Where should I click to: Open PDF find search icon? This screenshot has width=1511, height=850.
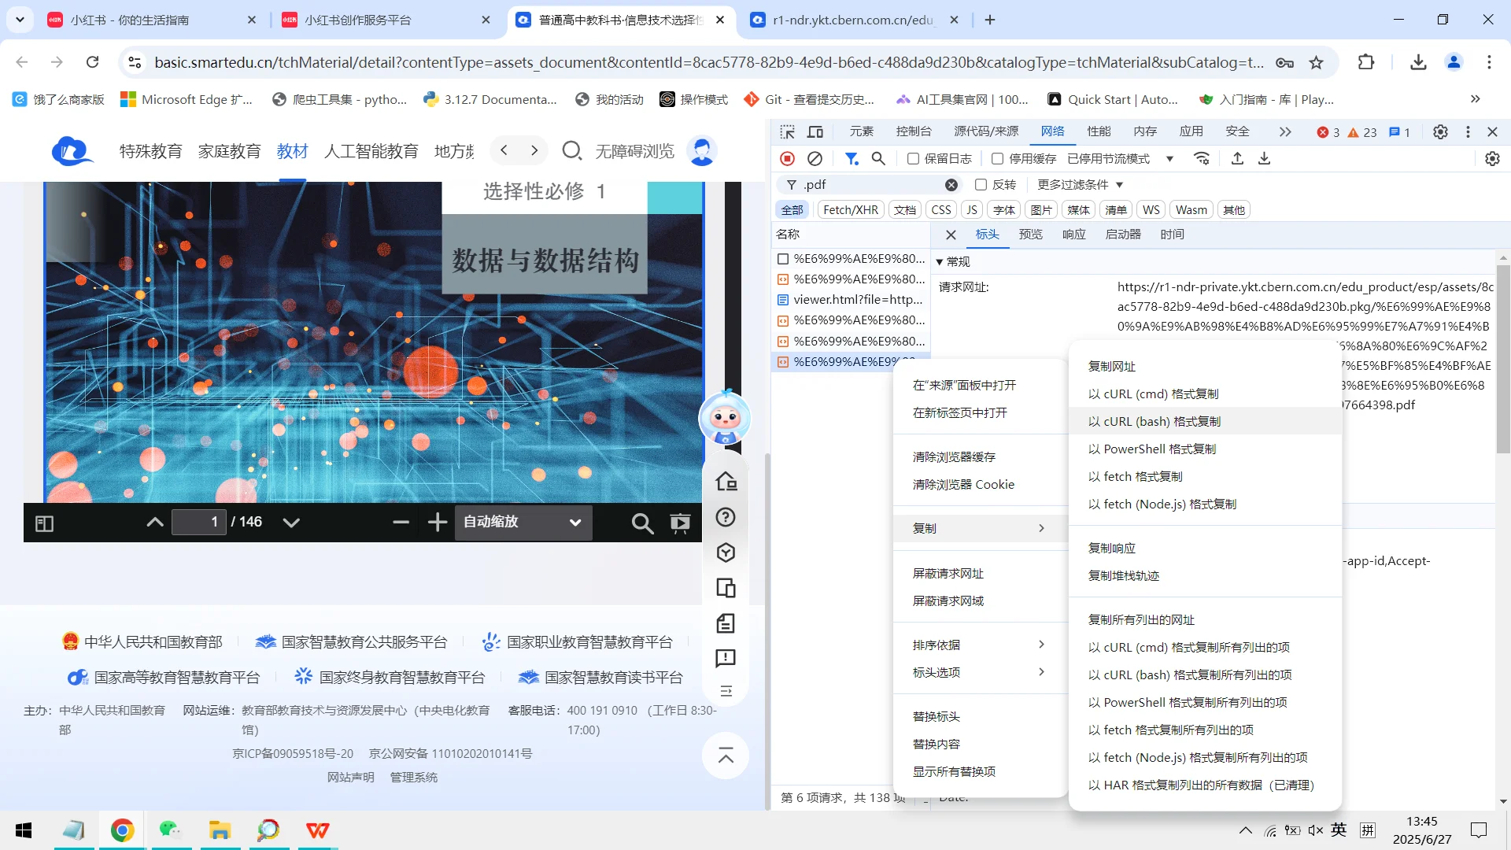click(642, 523)
